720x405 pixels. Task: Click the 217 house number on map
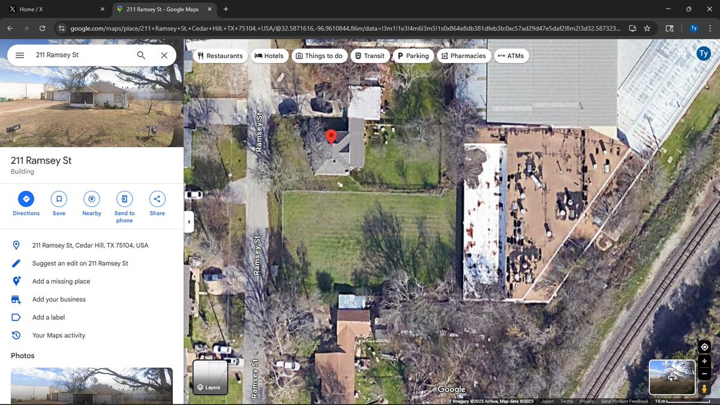(331, 374)
